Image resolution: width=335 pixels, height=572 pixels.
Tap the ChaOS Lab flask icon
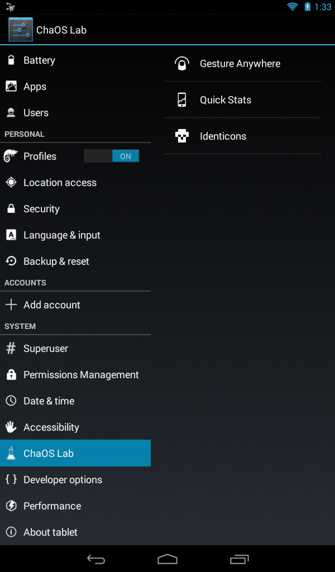coord(11,453)
